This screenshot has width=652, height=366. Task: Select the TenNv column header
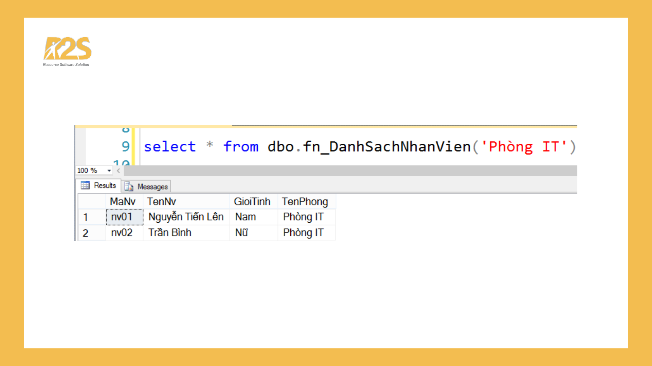tap(161, 201)
